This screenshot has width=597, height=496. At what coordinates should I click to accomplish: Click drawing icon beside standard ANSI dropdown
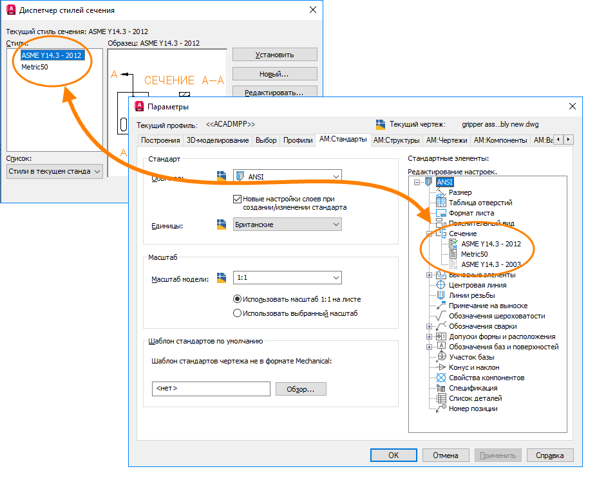click(x=222, y=176)
